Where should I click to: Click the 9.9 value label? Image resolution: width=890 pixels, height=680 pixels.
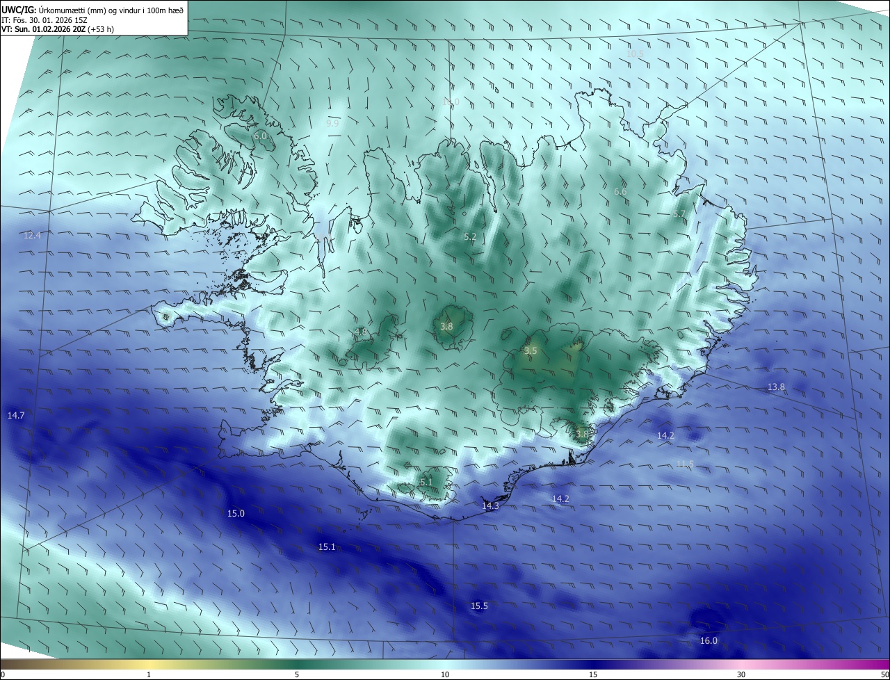coord(332,123)
